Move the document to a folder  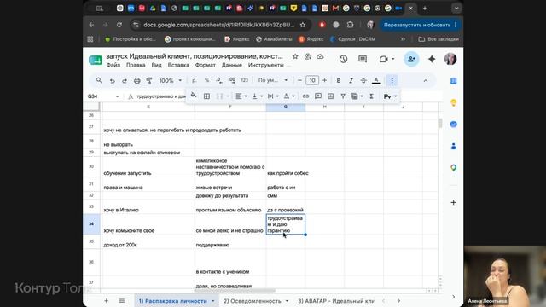pyautogui.click(x=307, y=56)
